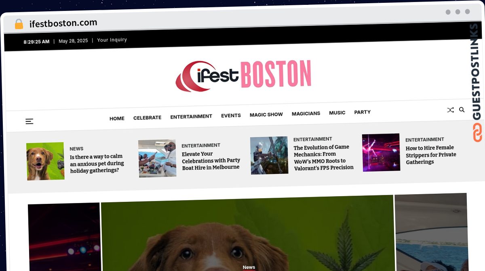Open the anxious pet holiday gatherings article

tap(97, 163)
